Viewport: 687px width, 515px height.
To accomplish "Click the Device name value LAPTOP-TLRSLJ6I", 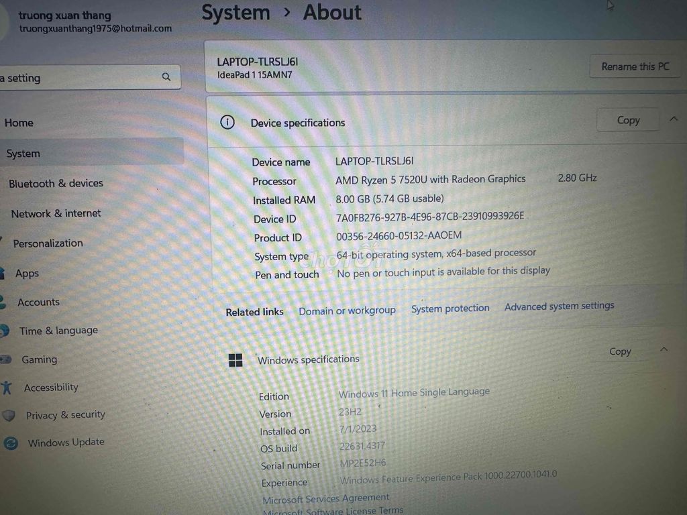I will (374, 161).
